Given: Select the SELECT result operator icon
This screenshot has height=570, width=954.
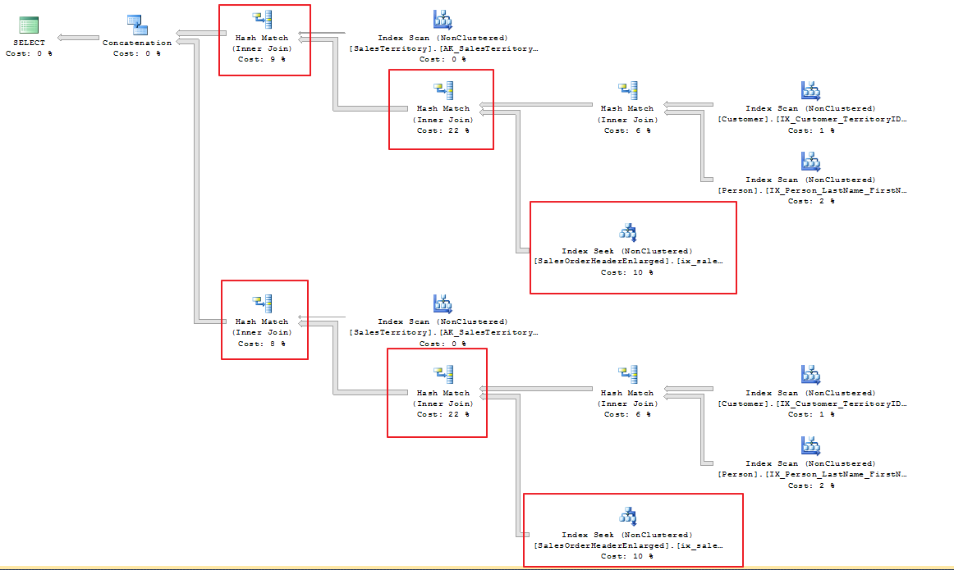Looking at the screenshot, I should (29, 25).
